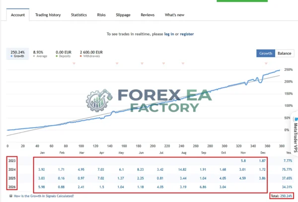Screen dimensions: 298x202
Task: Toggle the 2 600.00 EUR Withdrawals series
Action: tap(91, 54)
